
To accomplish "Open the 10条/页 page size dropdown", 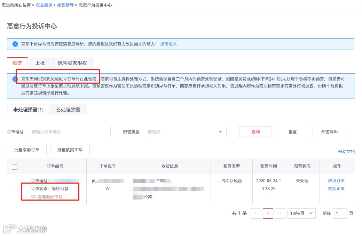I will 301,213.
